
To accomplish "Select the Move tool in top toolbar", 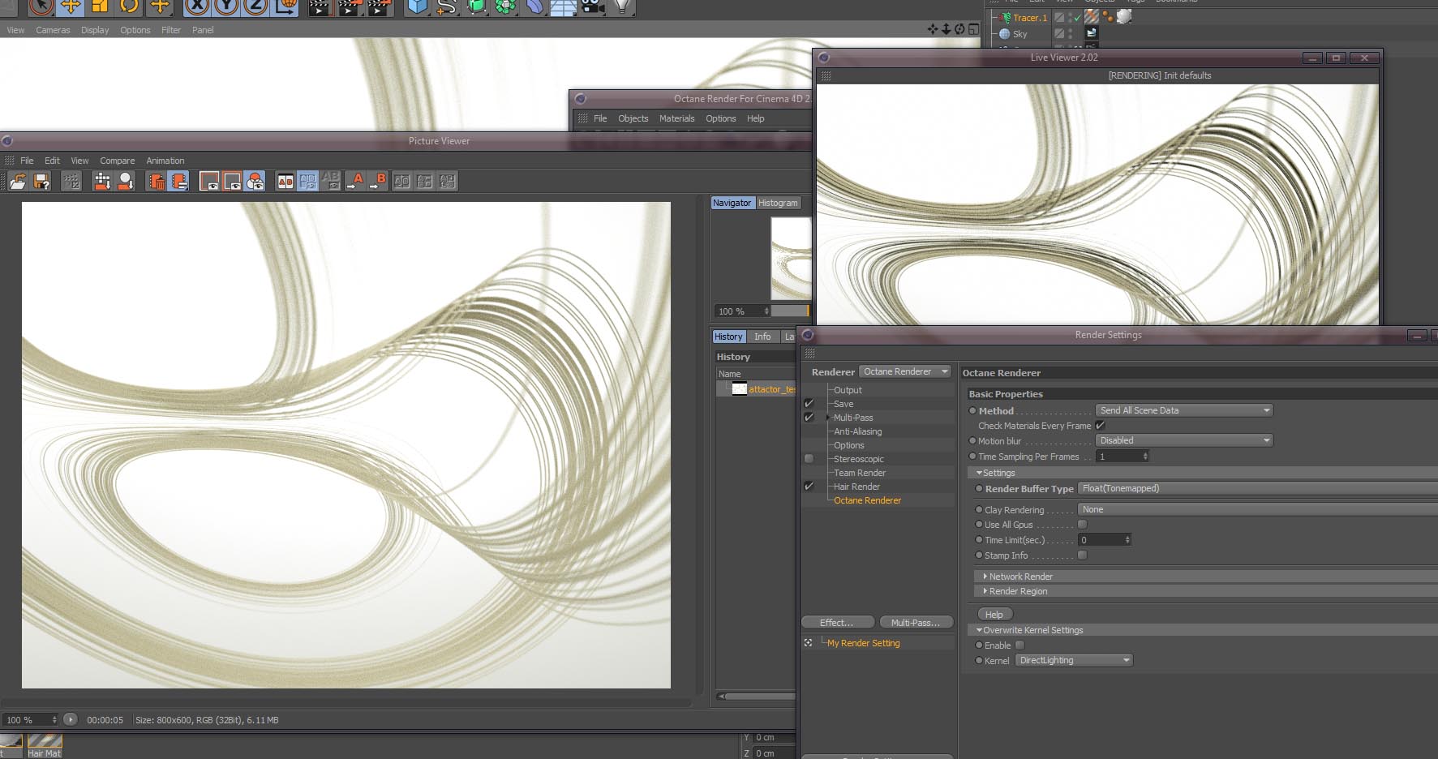I will (x=71, y=6).
